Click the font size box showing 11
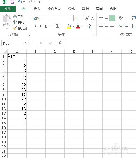Screen dimensions: 136x158 coord(77,18)
